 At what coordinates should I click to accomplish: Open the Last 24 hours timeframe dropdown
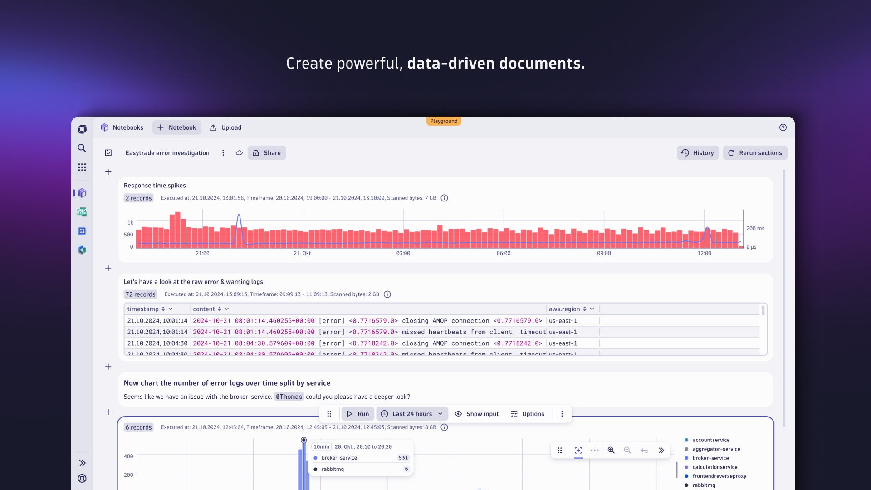click(x=412, y=414)
